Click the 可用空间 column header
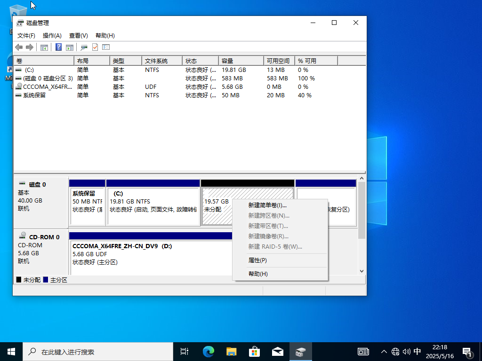Screen dimensions: 482x361 pyautogui.click(x=279, y=61)
